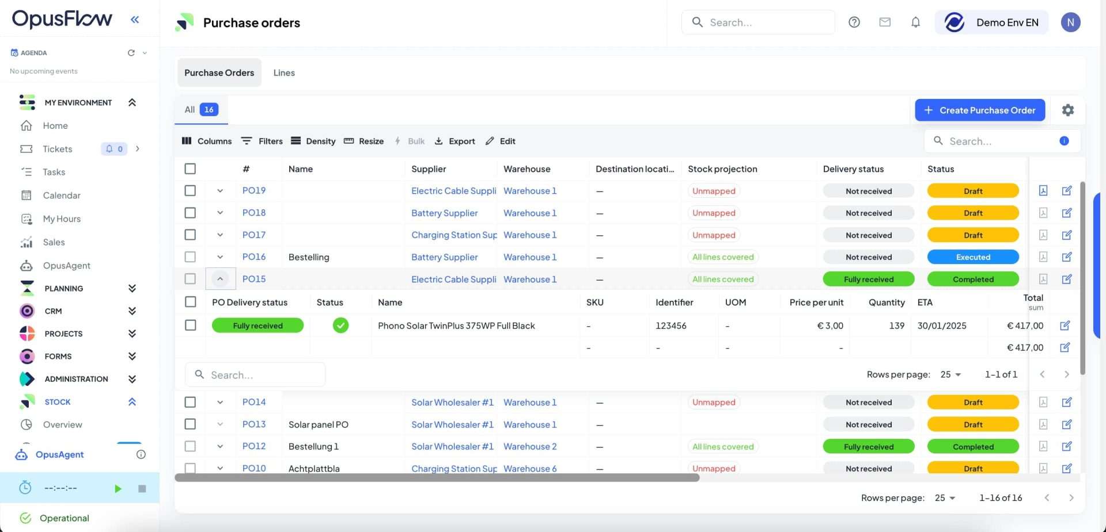Select all purchase orders checkbox
Viewport: 1106px width, 532px height.
pos(190,169)
